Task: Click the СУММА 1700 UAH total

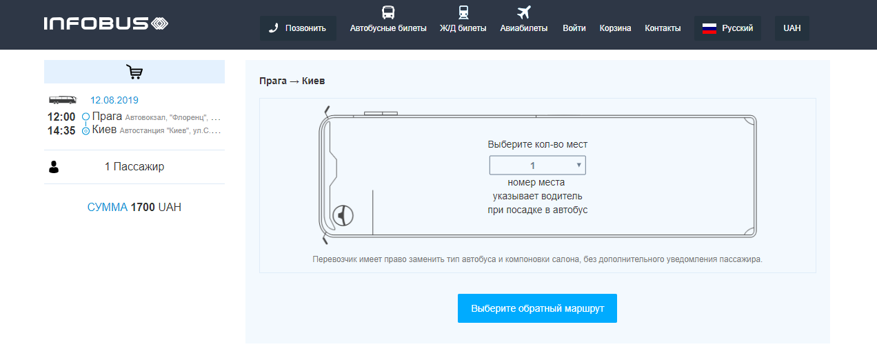Action: pyautogui.click(x=134, y=207)
